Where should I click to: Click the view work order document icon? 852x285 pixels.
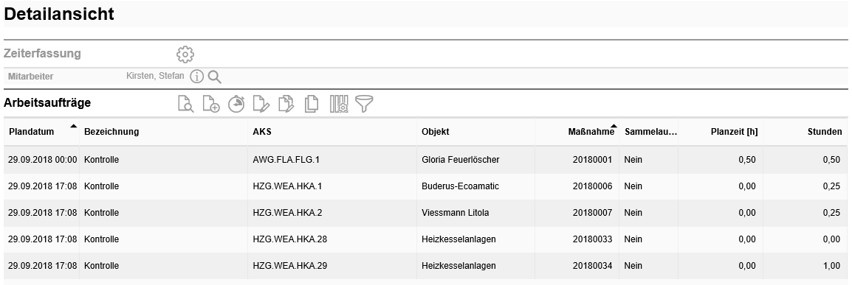(186, 104)
